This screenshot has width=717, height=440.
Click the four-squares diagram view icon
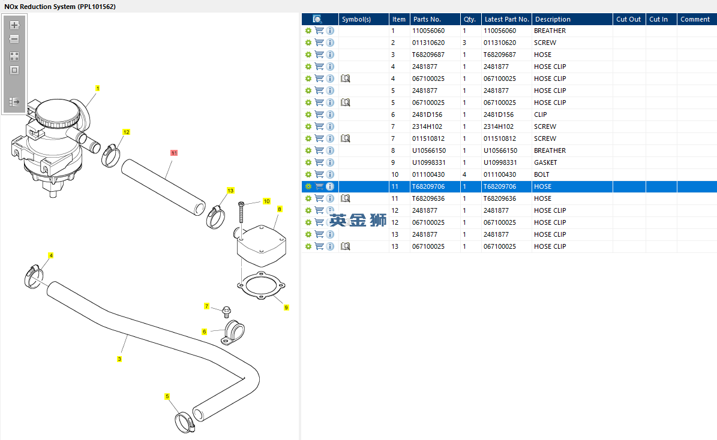(x=14, y=56)
